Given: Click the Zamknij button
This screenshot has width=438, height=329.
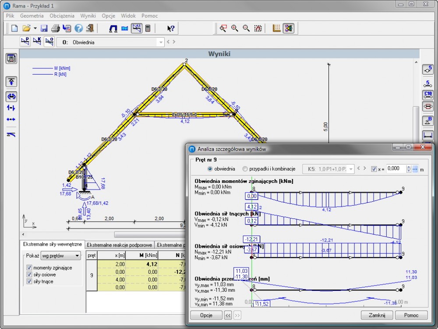Looking at the screenshot, I should tap(376, 315).
